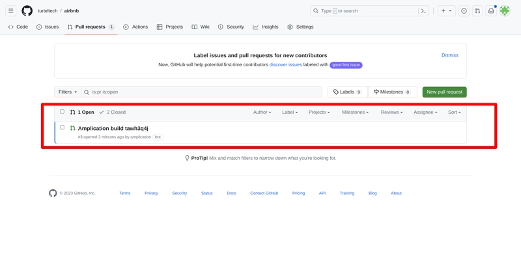The width and height of the screenshot is (521, 258).
Task: Open the Pull requests tab
Action: tap(91, 27)
